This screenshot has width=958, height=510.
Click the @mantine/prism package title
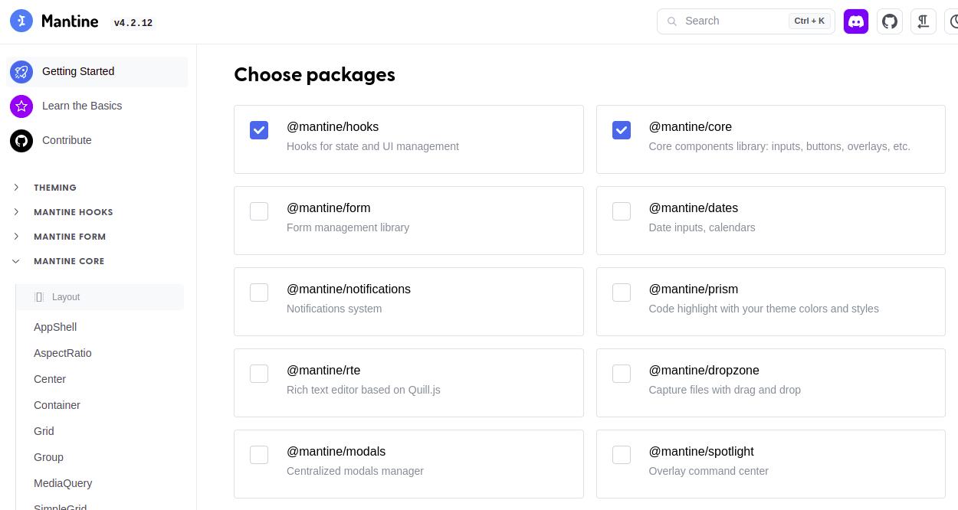point(694,289)
